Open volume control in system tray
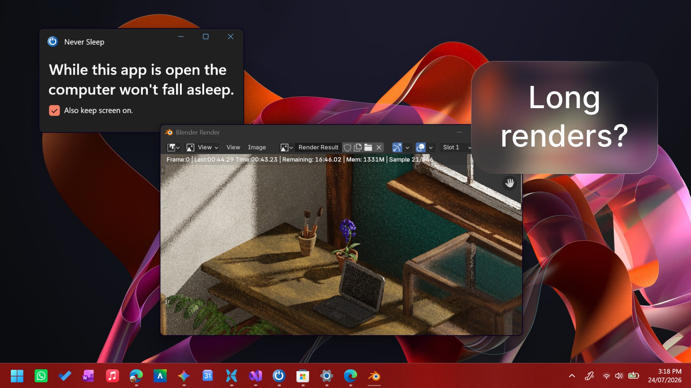The image size is (691, 388). click(x=619, y=376)
